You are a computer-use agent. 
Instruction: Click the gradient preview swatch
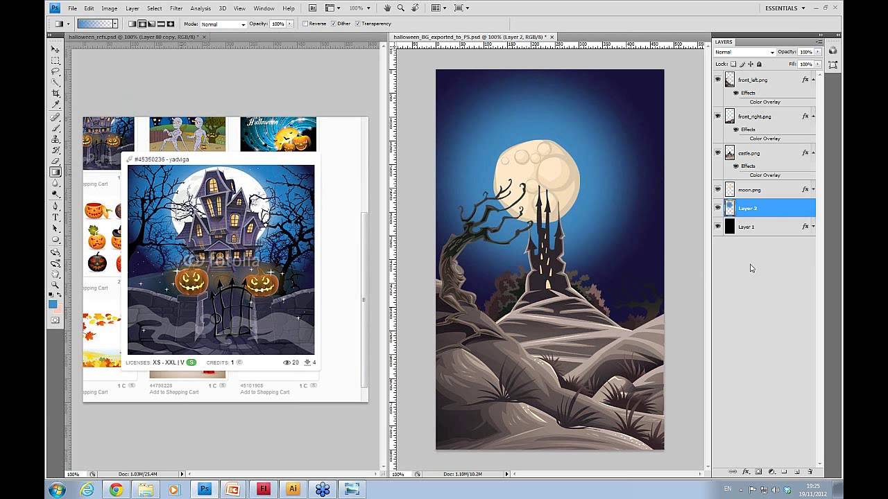[x=96, y=24]
